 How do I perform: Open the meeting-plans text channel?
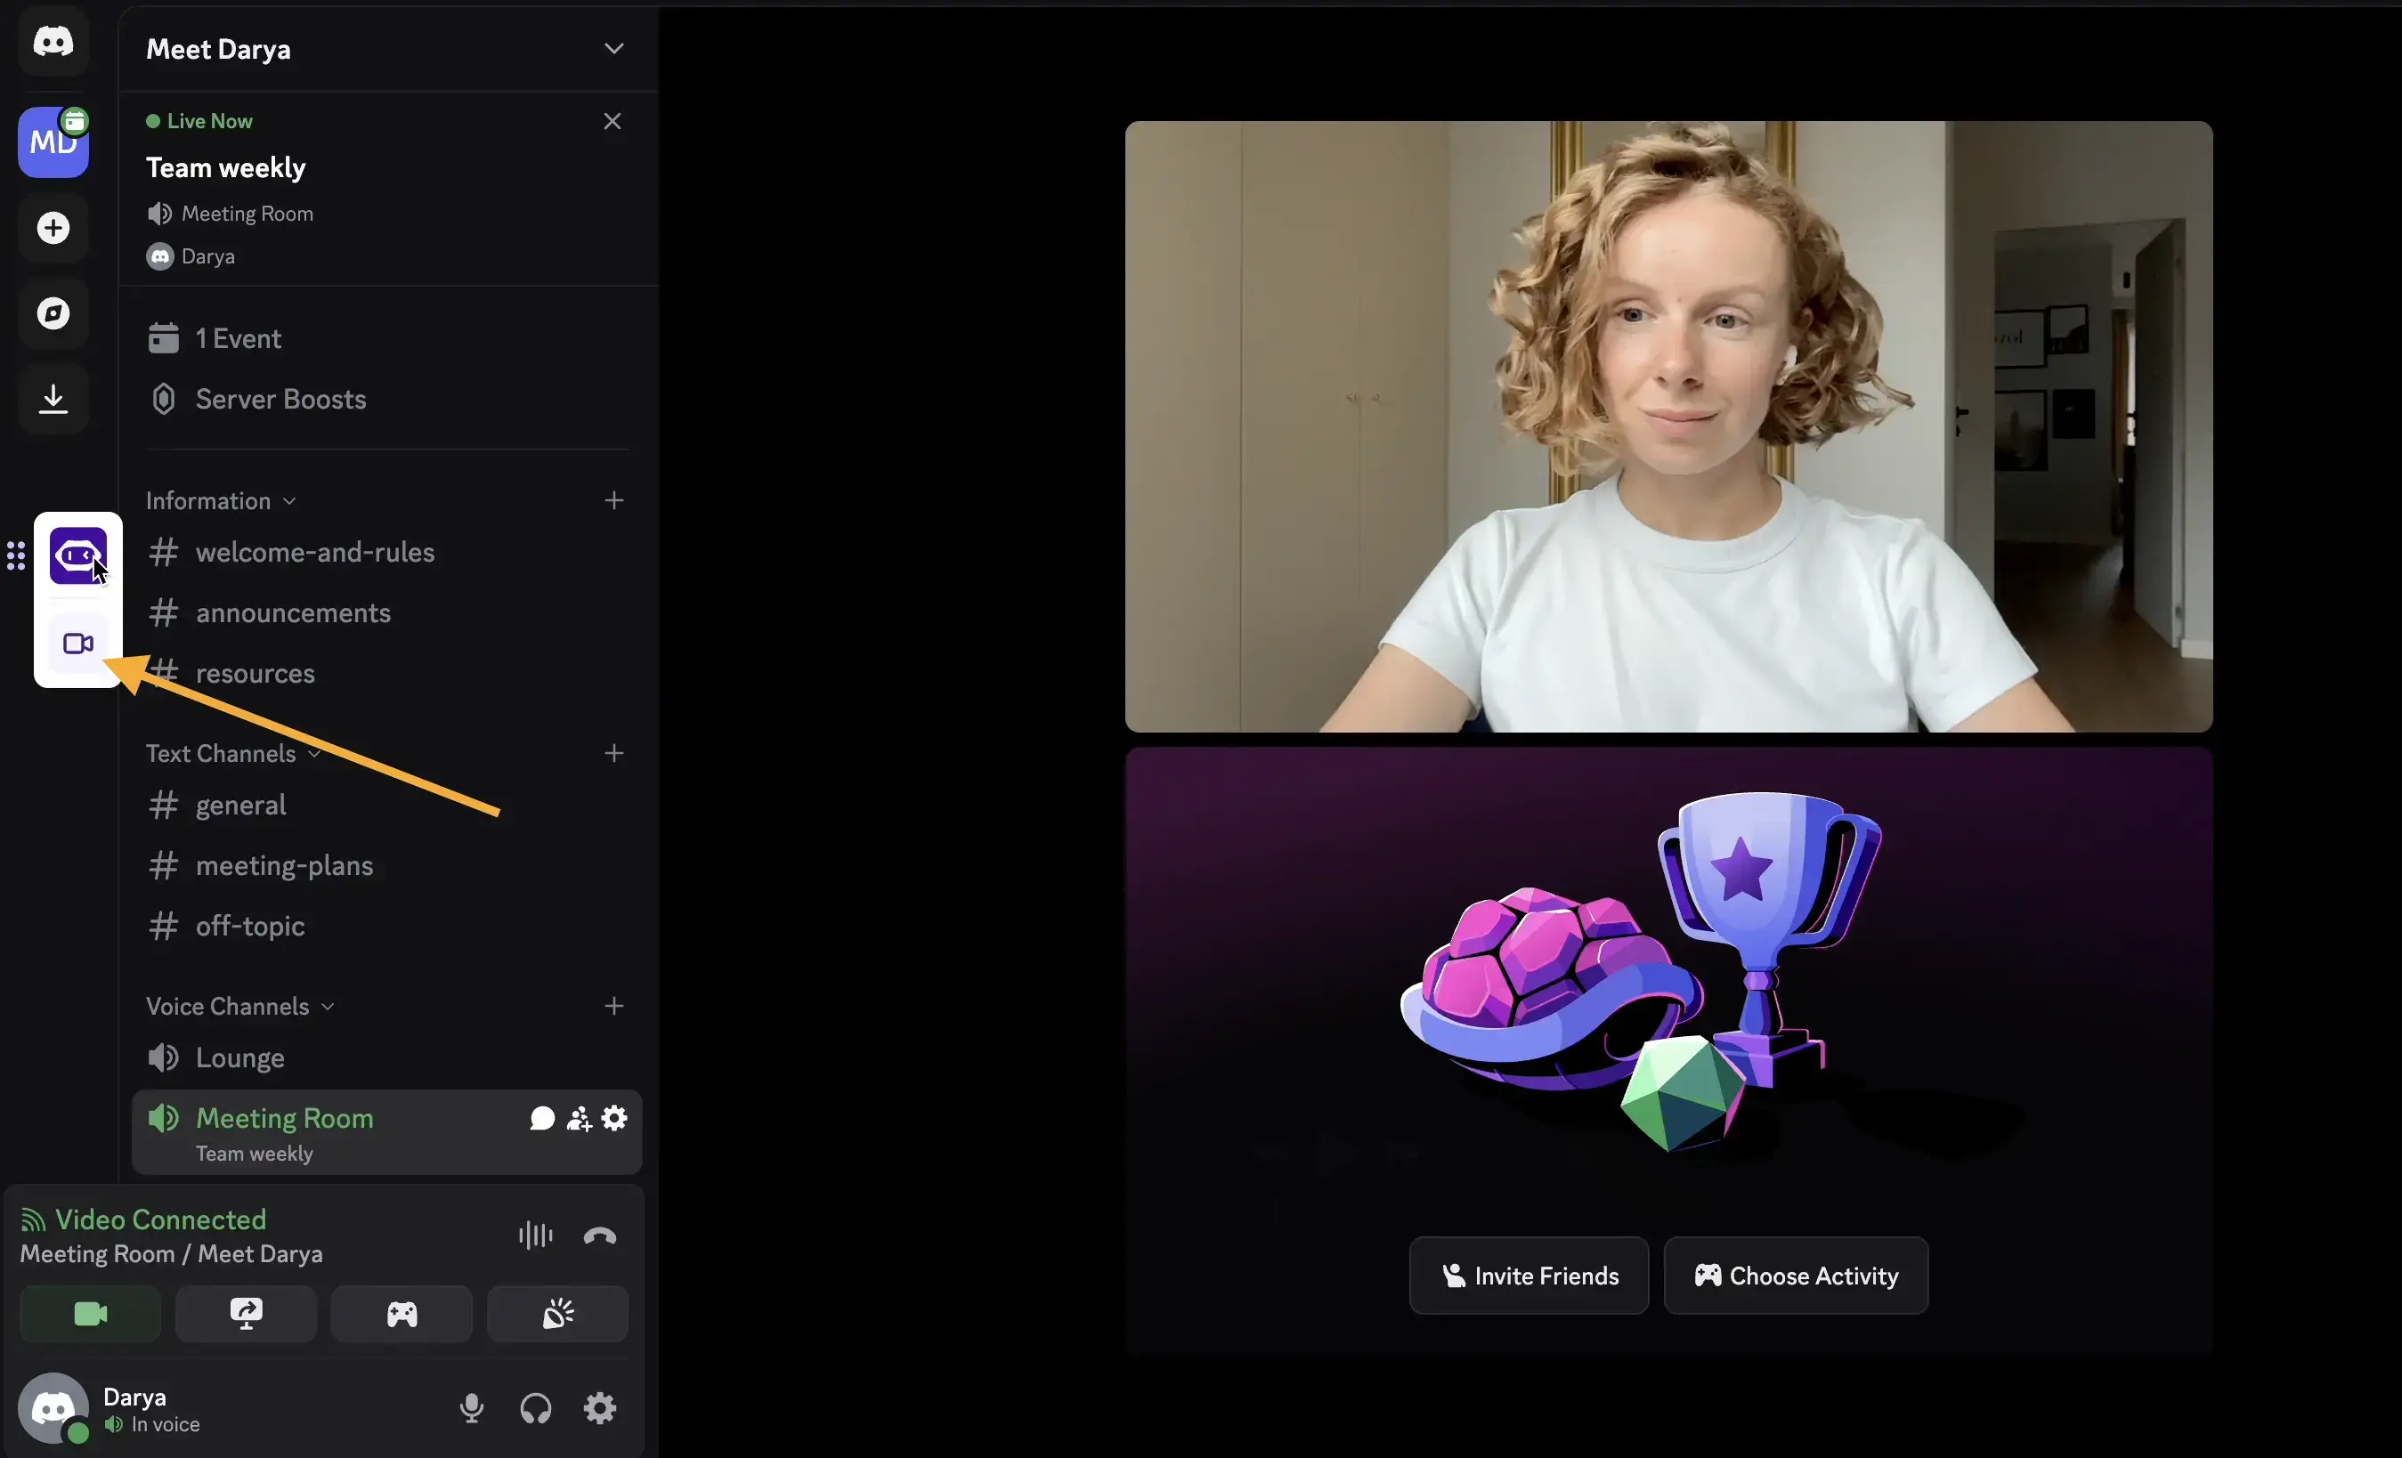[x=284, y=865]
